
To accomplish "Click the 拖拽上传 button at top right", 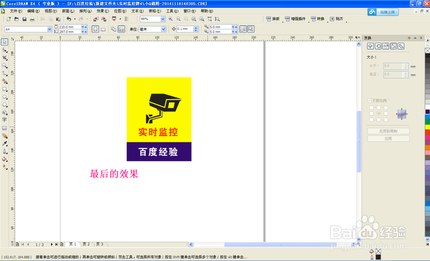I will 387,12.
